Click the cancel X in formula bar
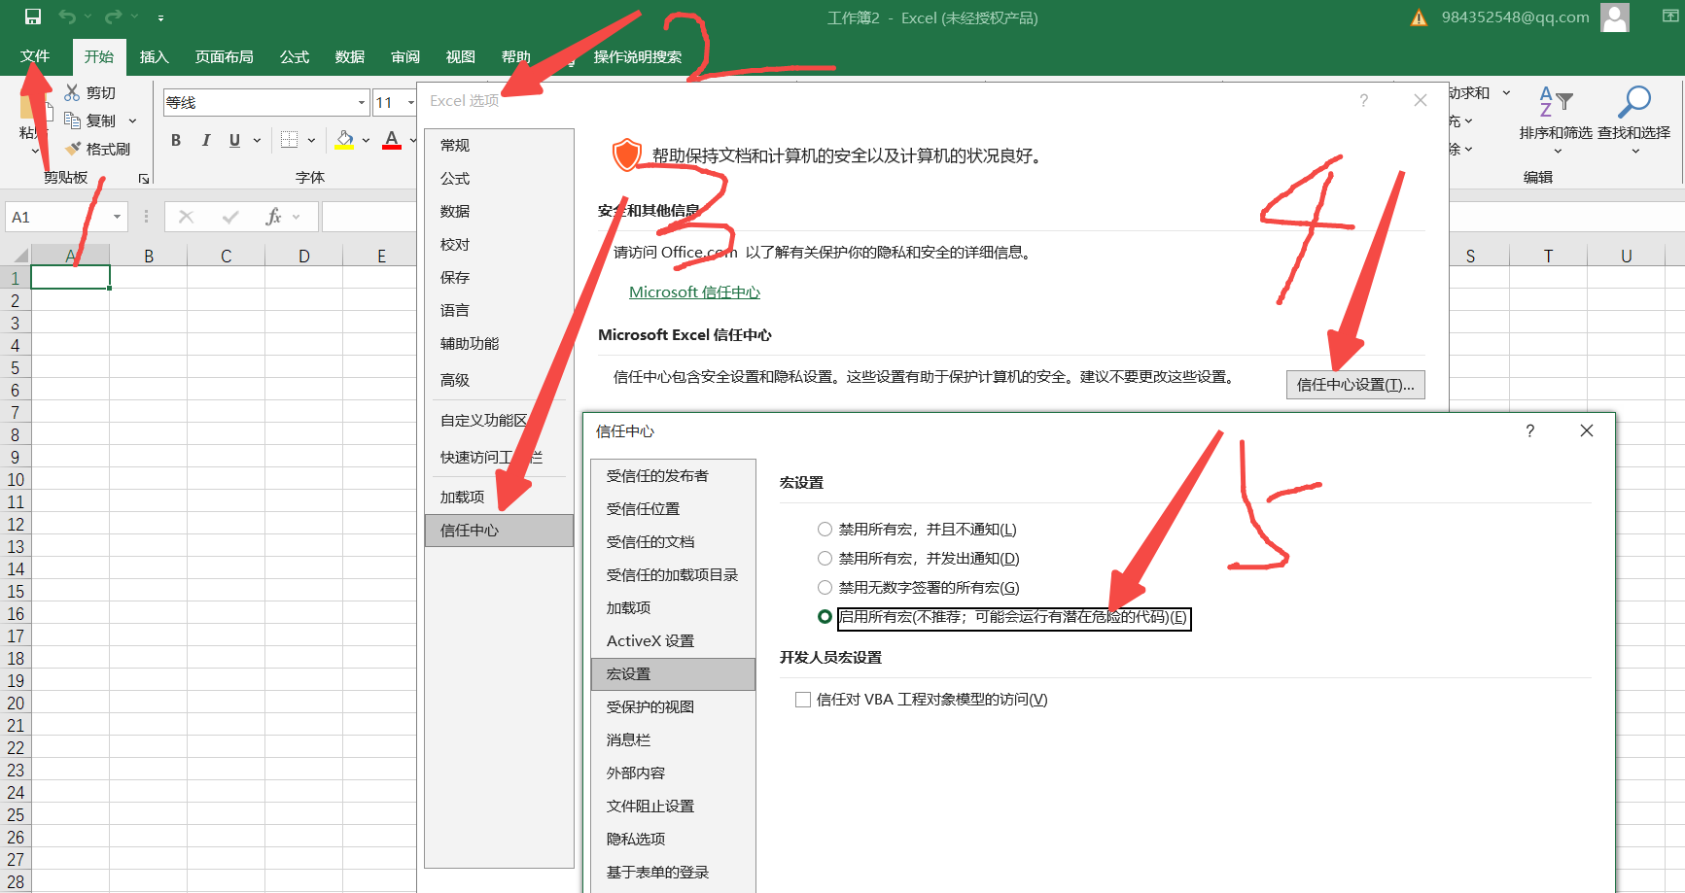1685x893 pixels. click(186, 217)
